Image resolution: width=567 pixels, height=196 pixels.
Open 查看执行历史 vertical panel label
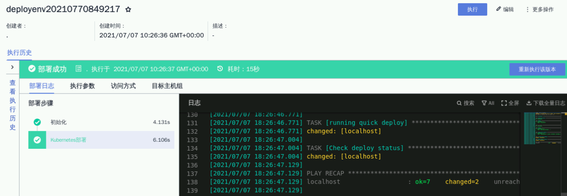click(x=12, y=105)
